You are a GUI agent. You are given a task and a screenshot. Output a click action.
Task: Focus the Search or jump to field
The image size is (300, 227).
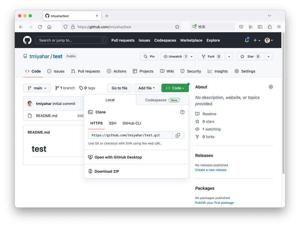pos(71,40)
